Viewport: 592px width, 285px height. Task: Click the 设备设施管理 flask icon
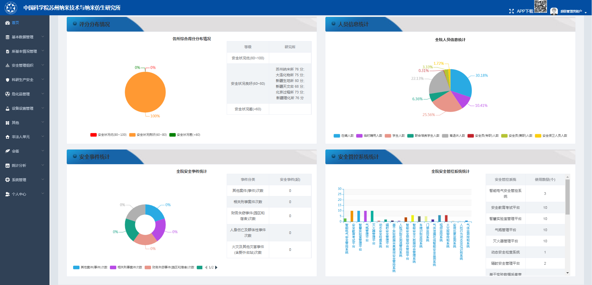click(8, 108)
